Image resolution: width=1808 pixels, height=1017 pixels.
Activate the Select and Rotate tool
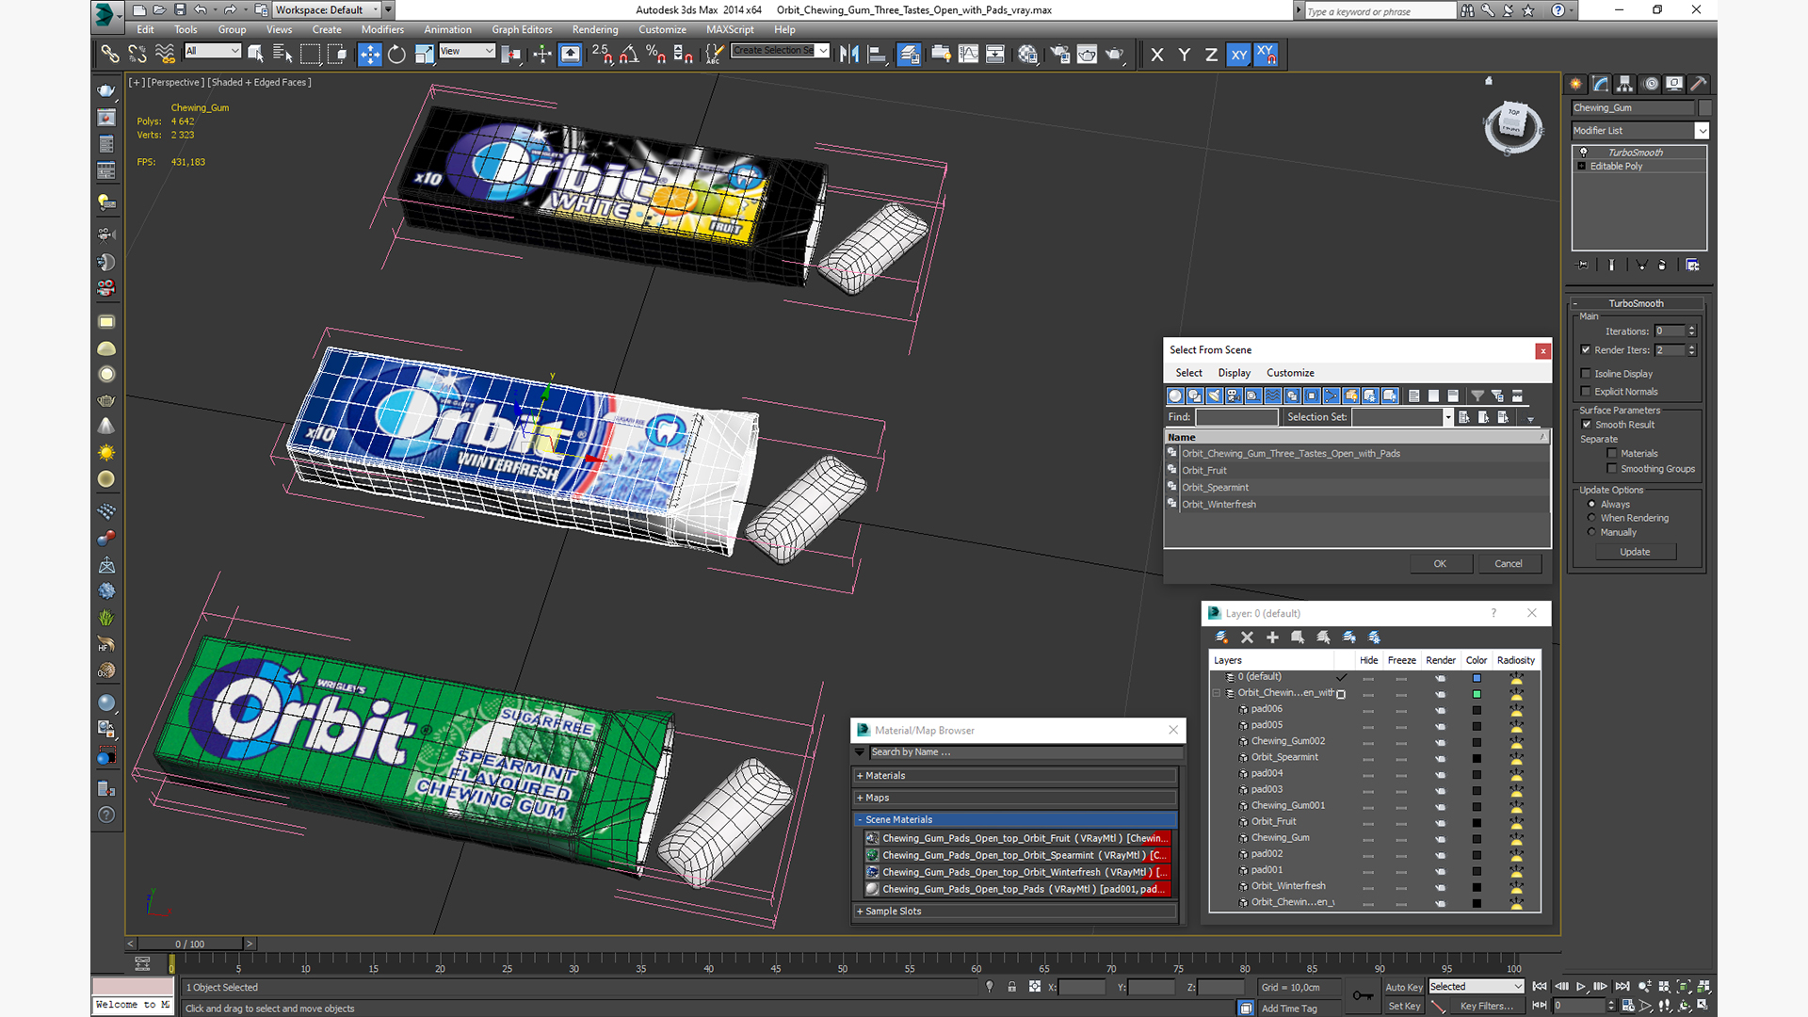(396, 55)
